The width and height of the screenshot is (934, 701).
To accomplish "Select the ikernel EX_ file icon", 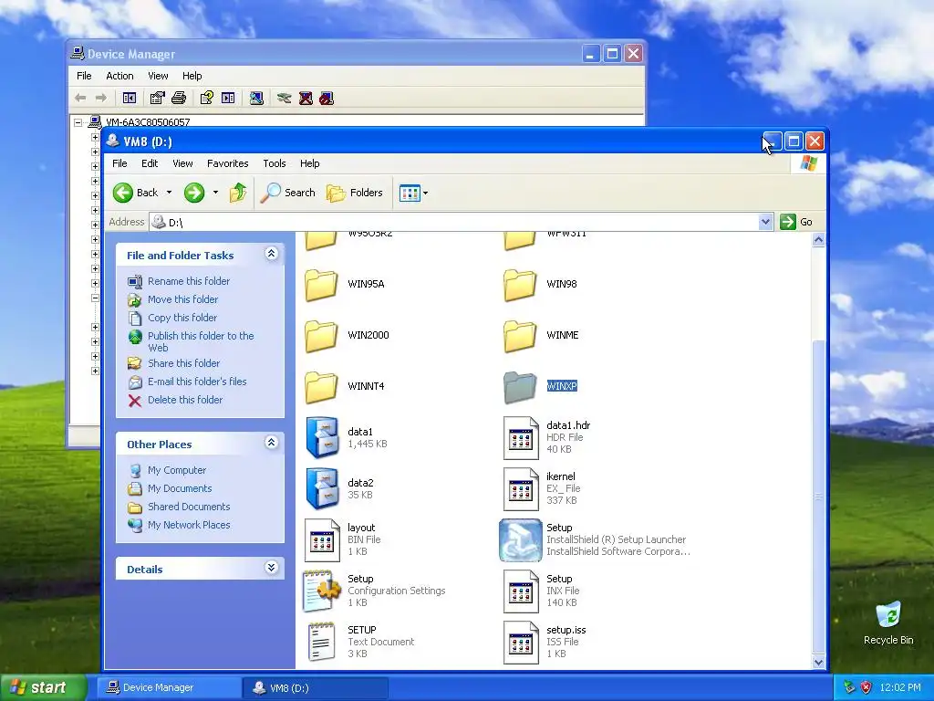I will tap(521, 489).
